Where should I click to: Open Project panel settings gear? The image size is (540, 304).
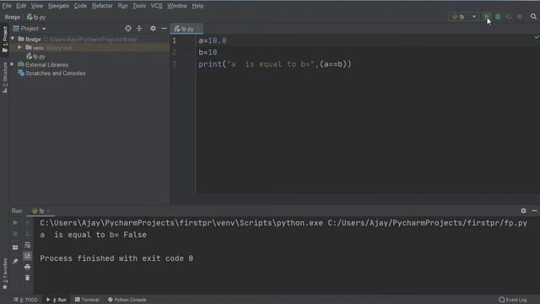(x=153, y=29)
